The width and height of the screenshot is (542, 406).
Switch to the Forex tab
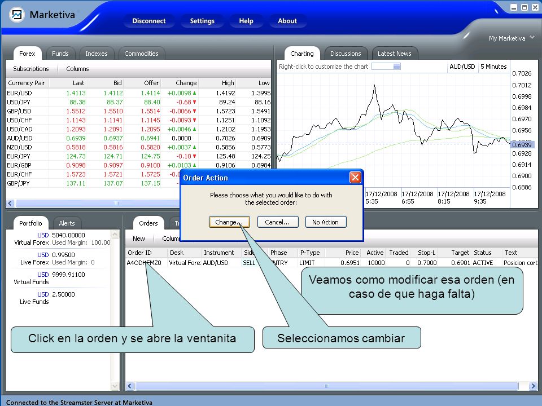point(27,54)
